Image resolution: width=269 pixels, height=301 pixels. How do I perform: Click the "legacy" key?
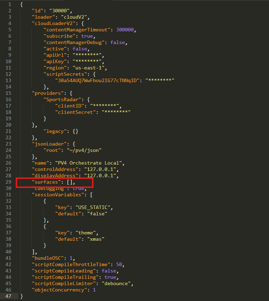(55, 131)
